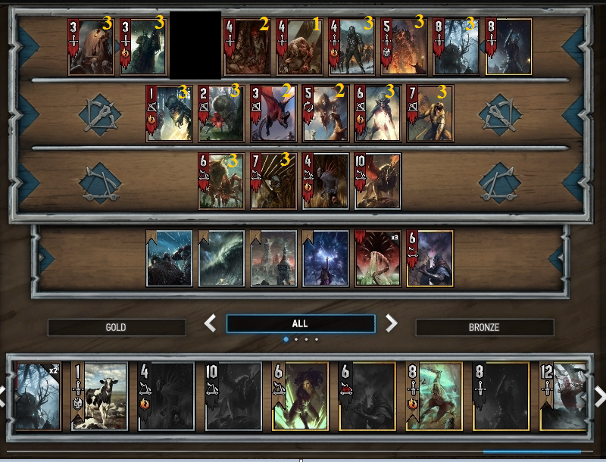Pick the gold-bordered strength 12 card
Image resolution: width=606 pixels, height=462 pixels.
(564, 396)
